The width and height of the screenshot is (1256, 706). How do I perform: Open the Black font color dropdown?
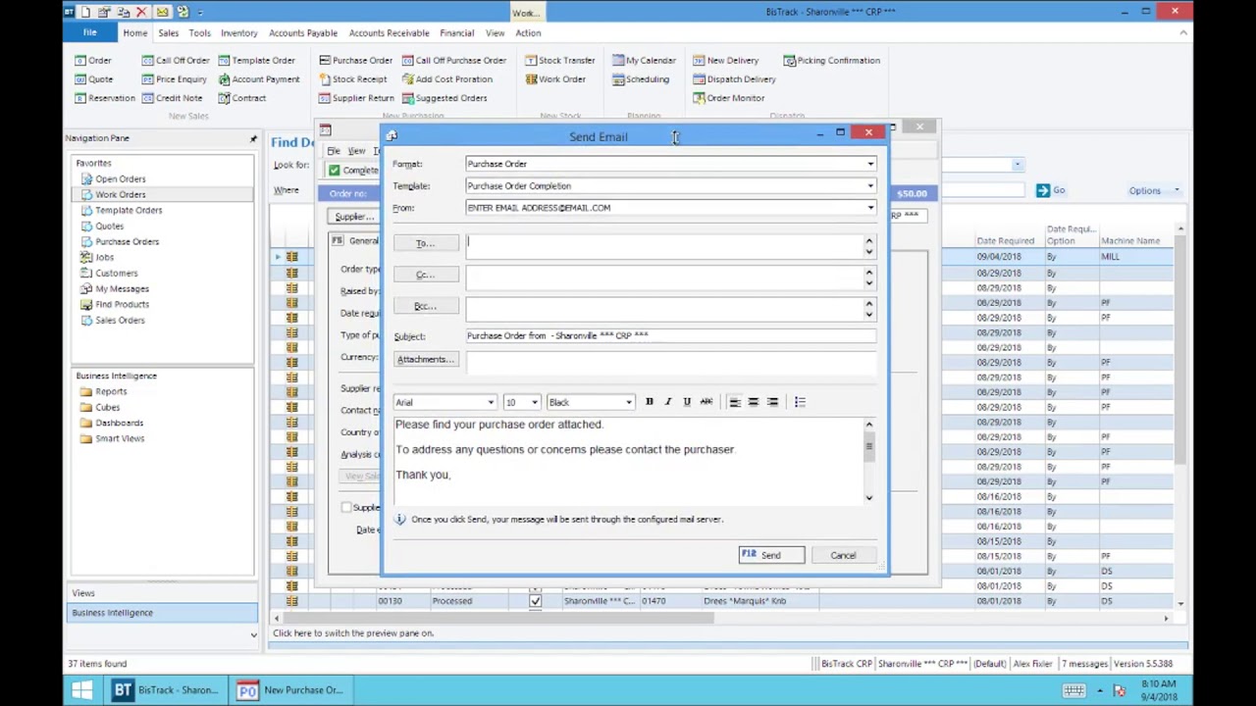628,402
